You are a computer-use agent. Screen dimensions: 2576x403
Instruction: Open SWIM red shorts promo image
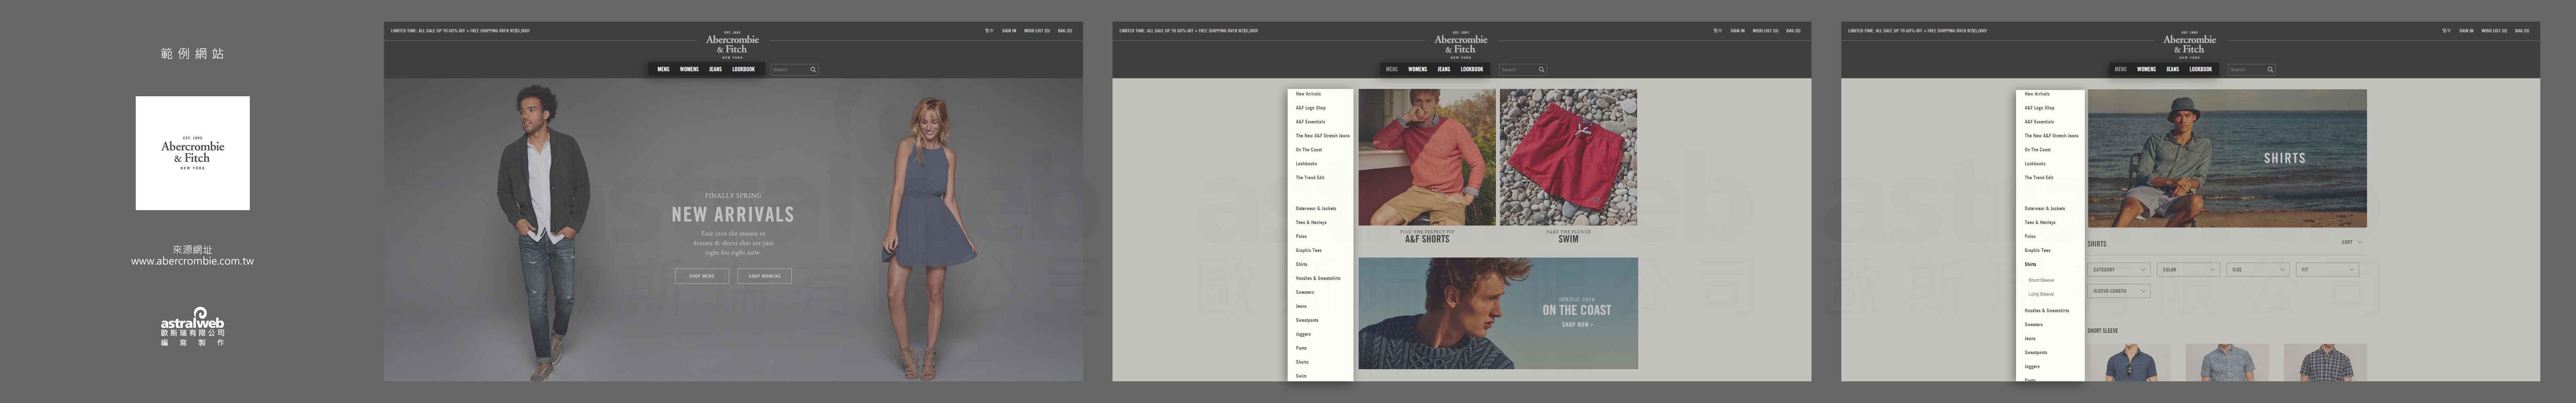(1568, 158)
